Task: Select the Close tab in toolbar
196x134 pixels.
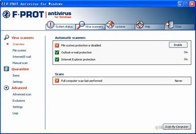Action: [x=179, y=27]
